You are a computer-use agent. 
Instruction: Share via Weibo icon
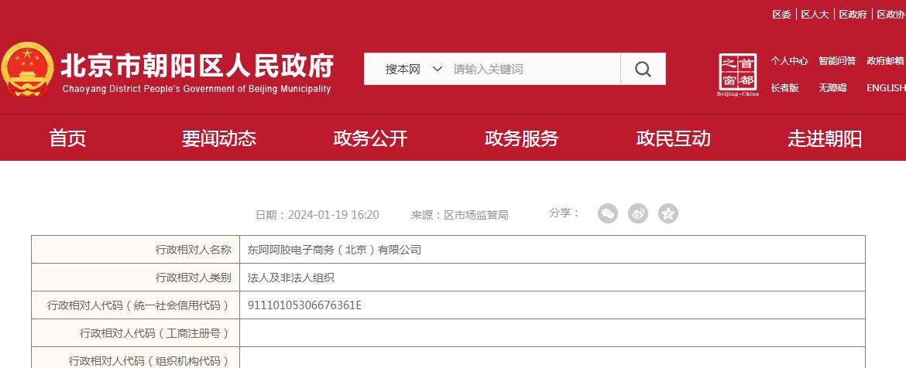[638, 213]
